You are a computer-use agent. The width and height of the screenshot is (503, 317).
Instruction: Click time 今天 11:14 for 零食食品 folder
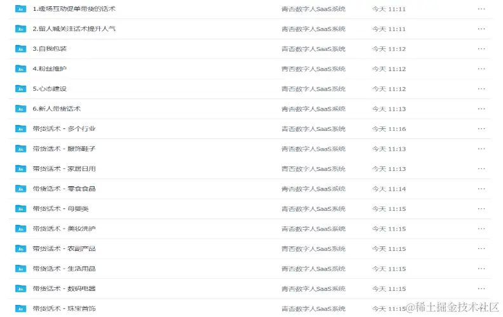tap(389, 189)
